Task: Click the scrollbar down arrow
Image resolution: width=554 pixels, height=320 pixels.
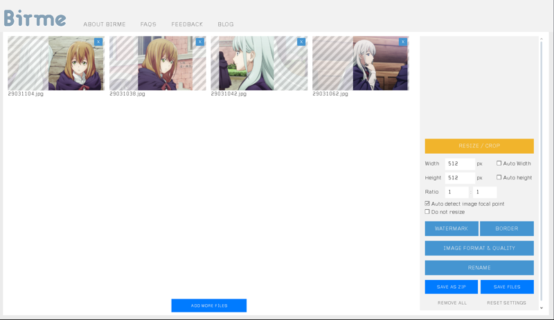Action: coord(542,308)
